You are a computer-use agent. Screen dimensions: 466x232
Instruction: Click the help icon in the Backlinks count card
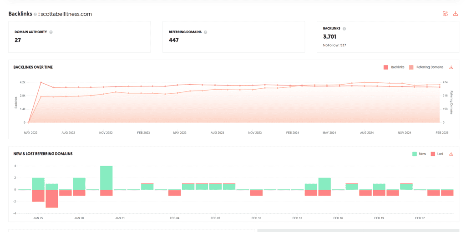coord(344,29)
